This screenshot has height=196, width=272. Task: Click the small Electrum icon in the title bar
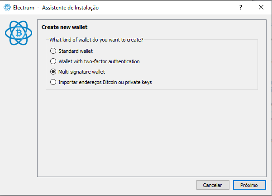pos(7,7)
